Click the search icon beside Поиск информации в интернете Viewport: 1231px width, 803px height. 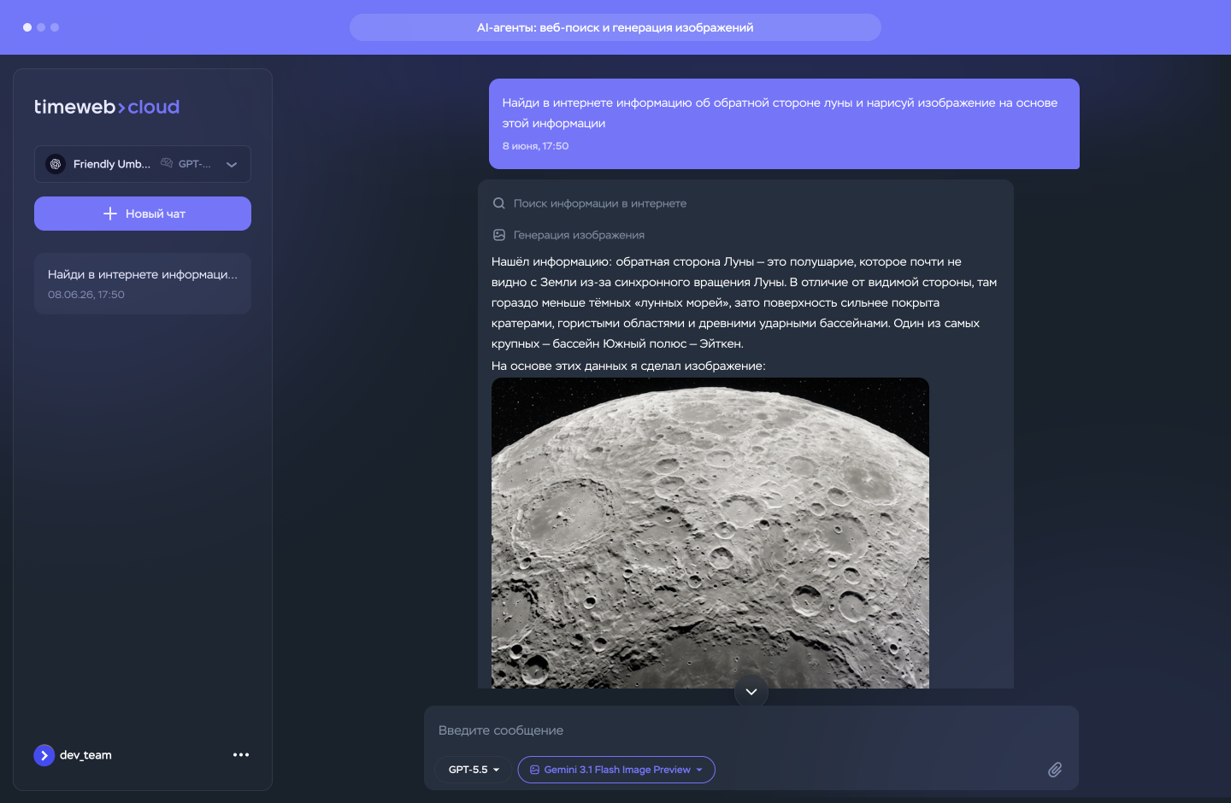point(499,203)
